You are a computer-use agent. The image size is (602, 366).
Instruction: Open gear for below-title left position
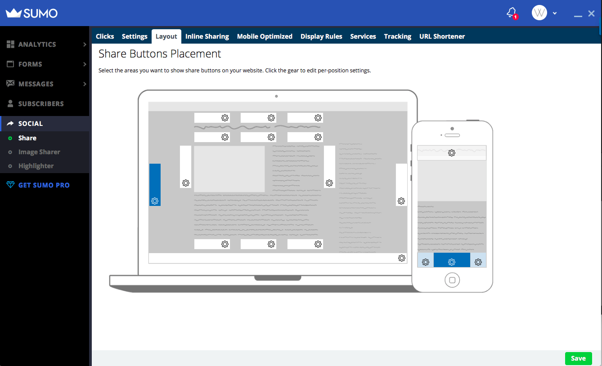click(x=225, y=137)
